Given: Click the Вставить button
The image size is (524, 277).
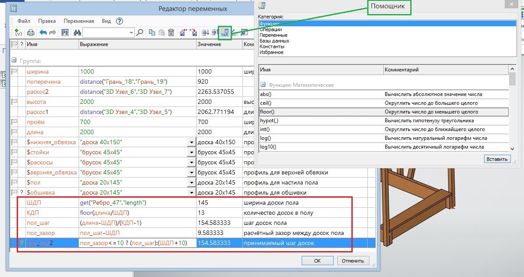Looking at the screenshot, I should (497, 159).
